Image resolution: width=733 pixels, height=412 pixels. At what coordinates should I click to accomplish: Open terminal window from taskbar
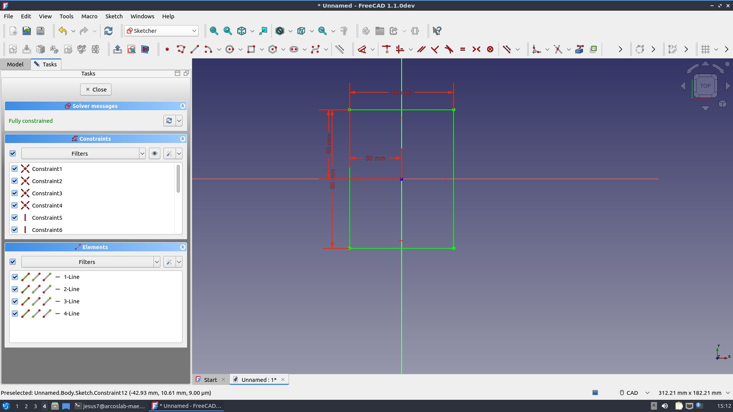coord(110,406)
